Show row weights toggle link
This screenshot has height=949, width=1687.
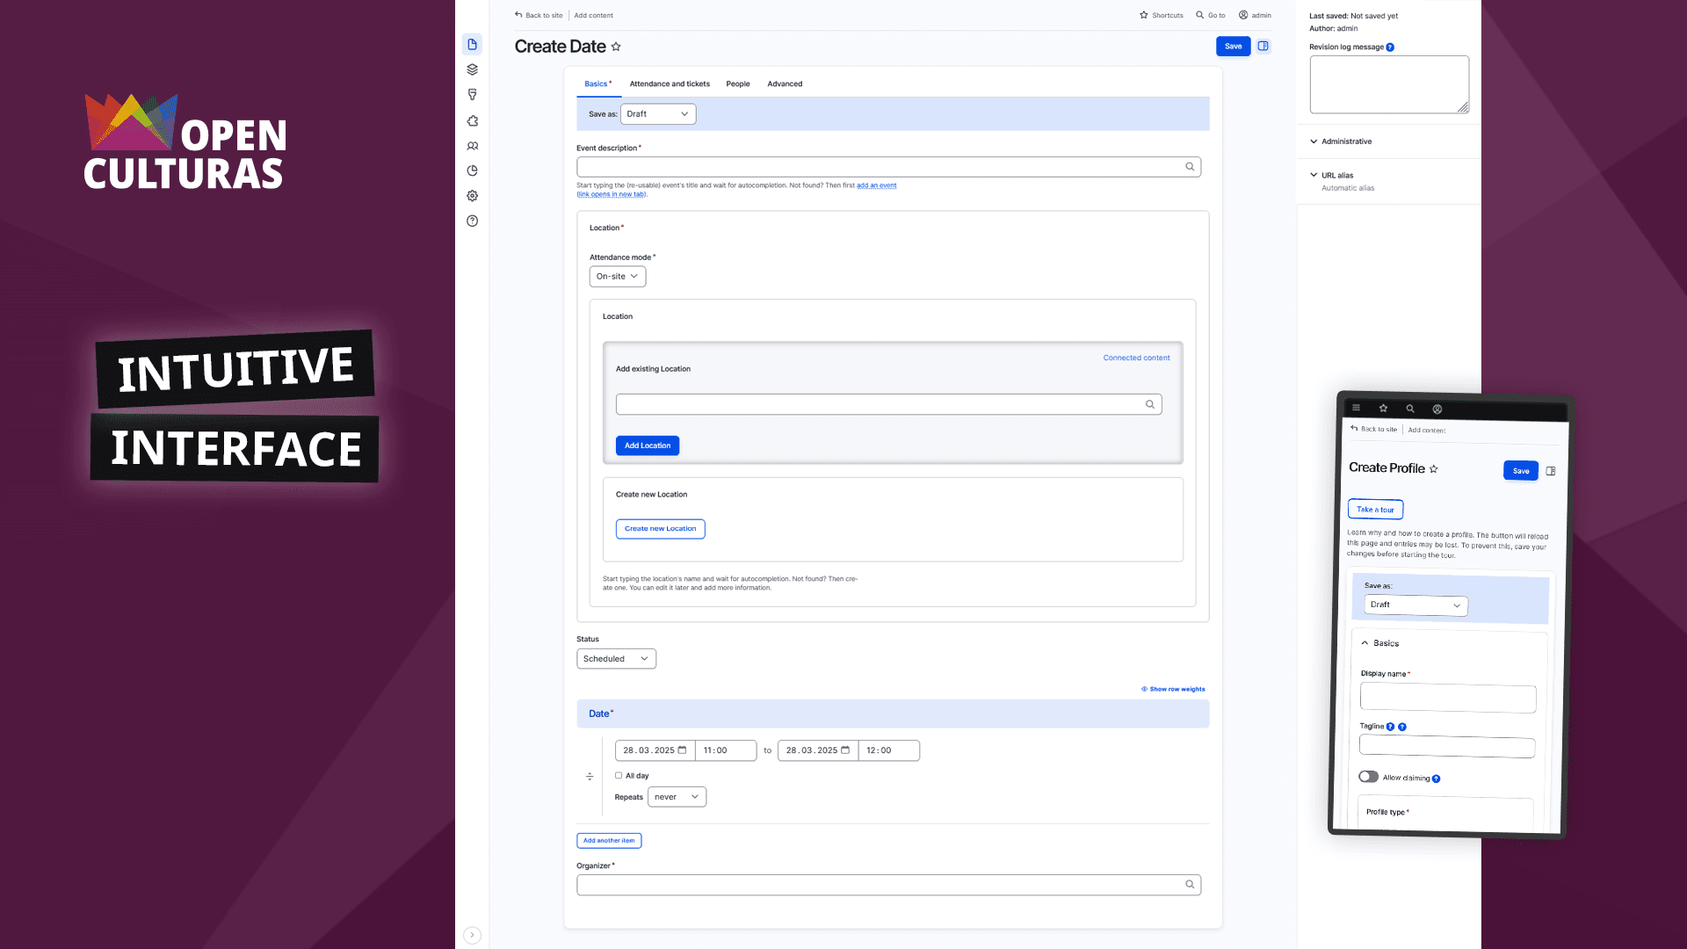(1173, 689)
